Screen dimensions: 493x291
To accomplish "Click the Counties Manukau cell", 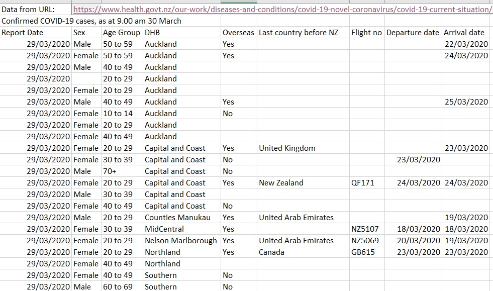I will point(177,218).
